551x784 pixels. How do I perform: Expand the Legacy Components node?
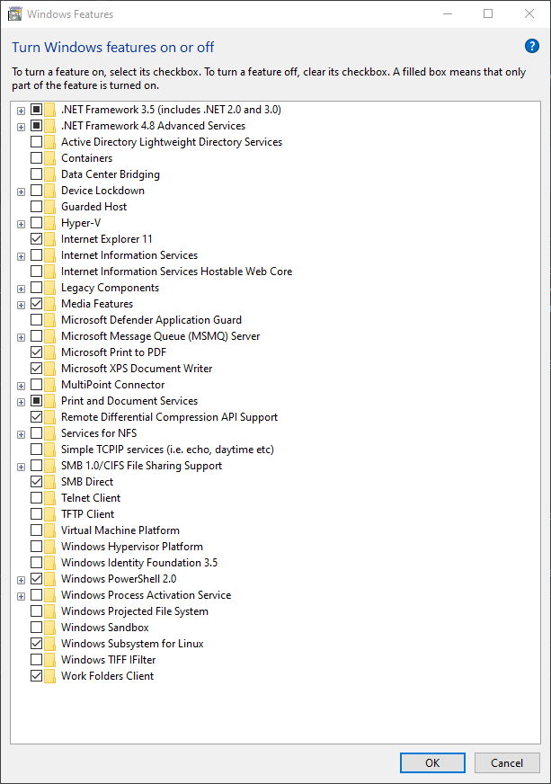click(21, 289)
